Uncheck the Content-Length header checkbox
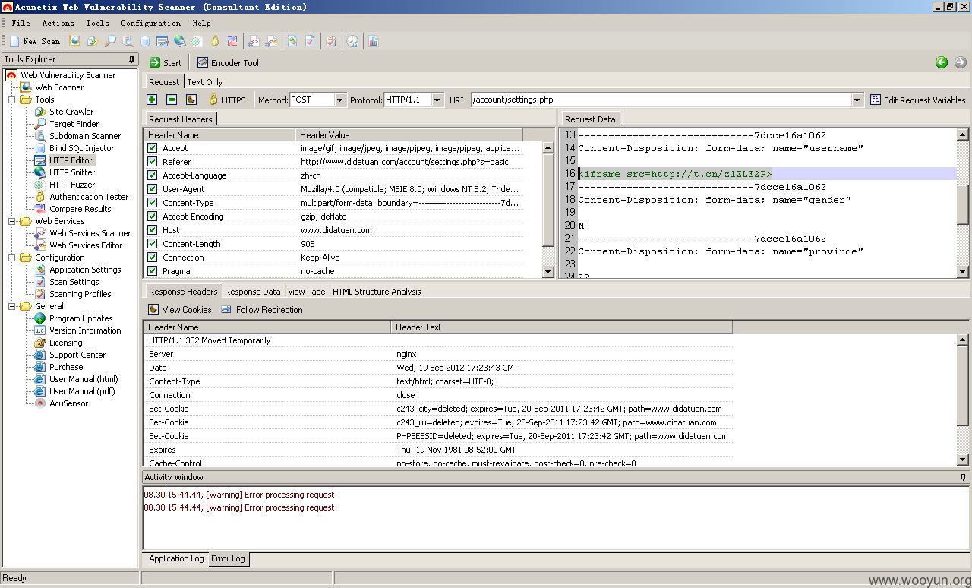This screenshot has width=972, height=588. (152, 244)
